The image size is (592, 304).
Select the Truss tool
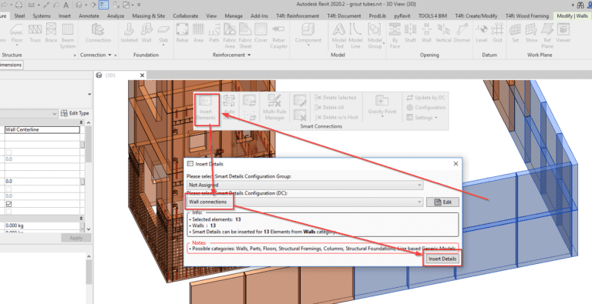35,33
